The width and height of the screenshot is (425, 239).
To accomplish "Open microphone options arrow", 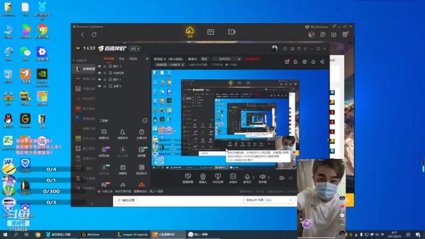I will click(x=253, y=177).
